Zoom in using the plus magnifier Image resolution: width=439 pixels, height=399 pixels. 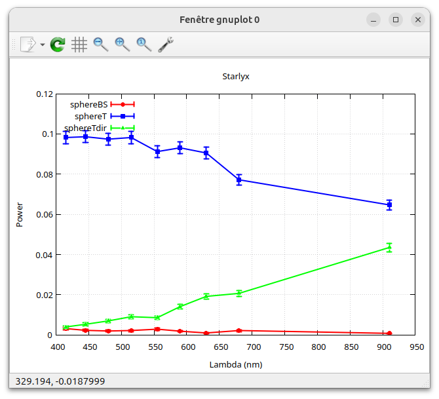tap(123, 45)
